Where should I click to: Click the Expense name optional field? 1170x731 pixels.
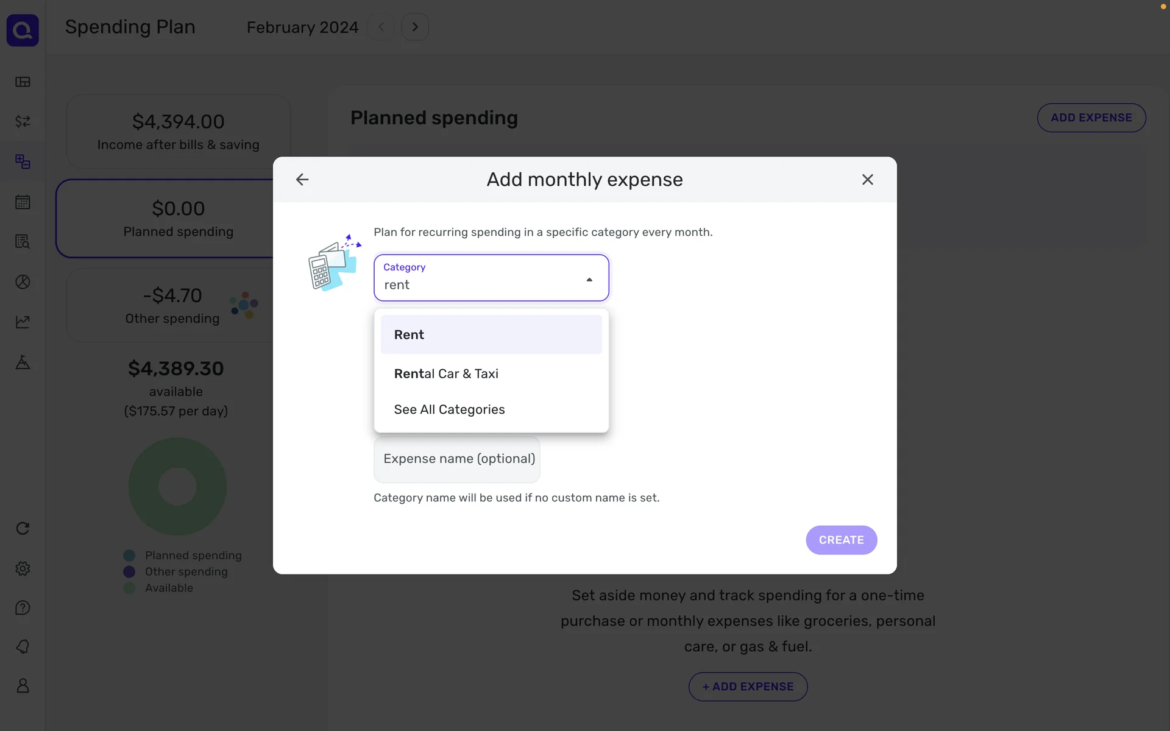coord(457,459)
